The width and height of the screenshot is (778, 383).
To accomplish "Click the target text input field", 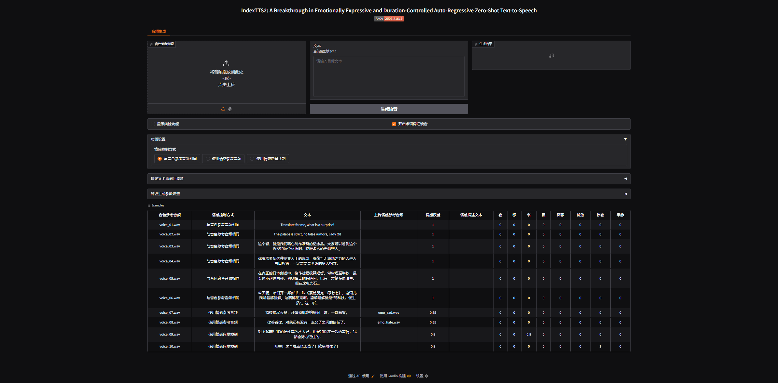I will [x=389, y=76].
